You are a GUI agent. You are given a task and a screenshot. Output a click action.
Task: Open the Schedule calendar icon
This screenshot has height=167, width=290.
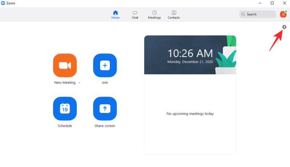pyautogui.click(x=65, y=109)
